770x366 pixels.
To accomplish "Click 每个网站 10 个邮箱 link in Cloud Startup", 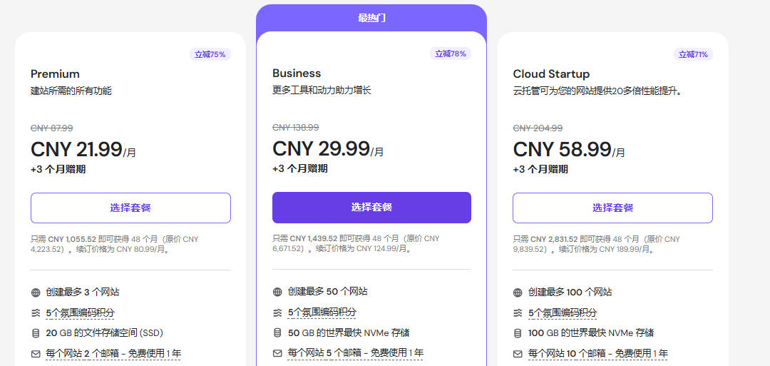I will coord(597,354).
